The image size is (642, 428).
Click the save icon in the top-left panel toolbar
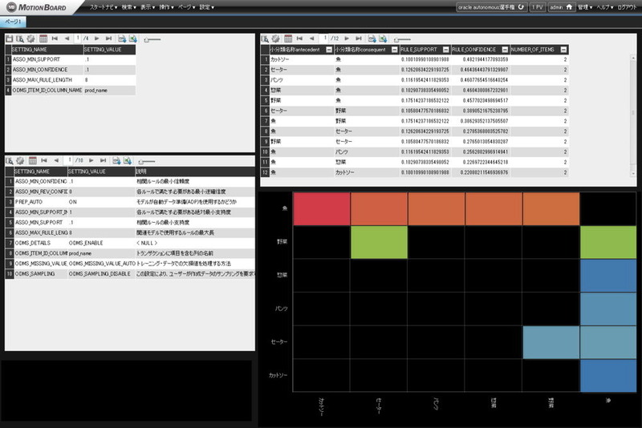[9, 38]
